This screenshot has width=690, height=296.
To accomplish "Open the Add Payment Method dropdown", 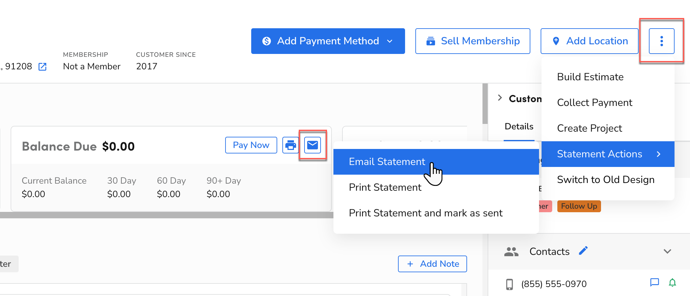I will (390, 41).
